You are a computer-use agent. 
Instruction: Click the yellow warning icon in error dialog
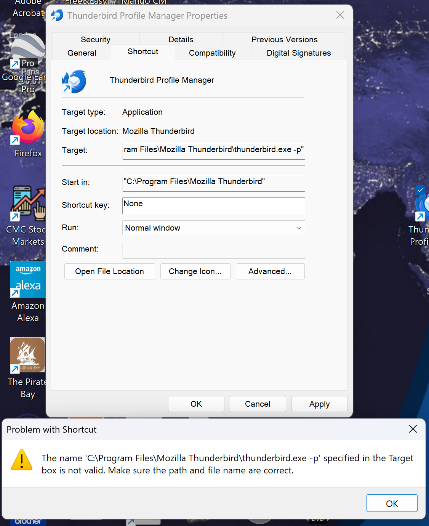click(22, 460)
